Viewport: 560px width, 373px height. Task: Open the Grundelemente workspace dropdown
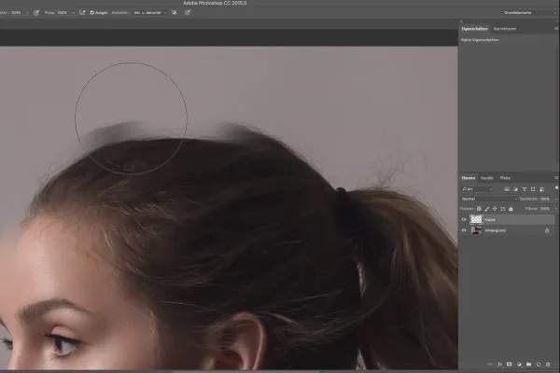[x=529, y=12]
